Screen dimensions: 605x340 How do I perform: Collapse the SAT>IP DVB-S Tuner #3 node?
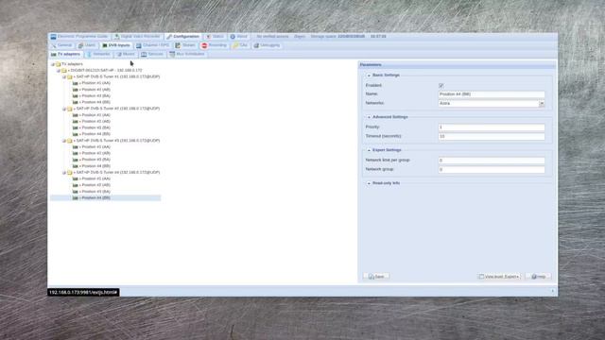coord(64,141)
